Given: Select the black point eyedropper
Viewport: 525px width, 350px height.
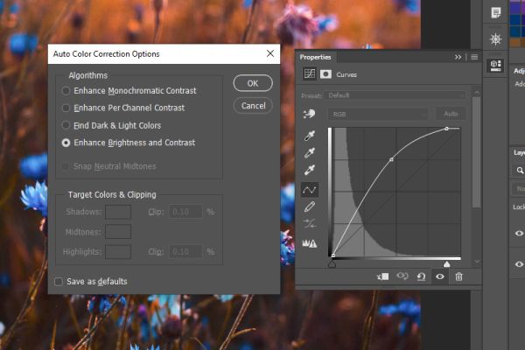Looking at the screenshot, I should pyautogui.click(x=310, y=136).
